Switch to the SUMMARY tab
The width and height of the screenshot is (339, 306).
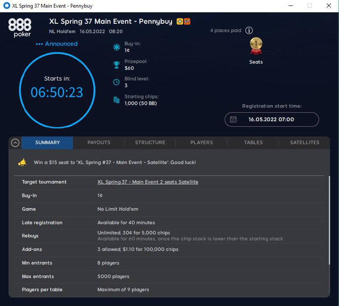(x=47, y=142)
